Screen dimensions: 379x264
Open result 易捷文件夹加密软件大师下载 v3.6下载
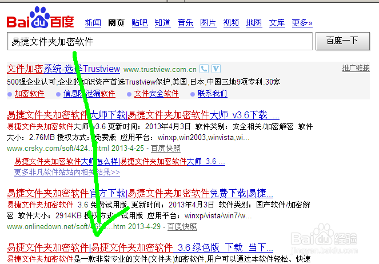pyautogui.click(x=143, y=115)
